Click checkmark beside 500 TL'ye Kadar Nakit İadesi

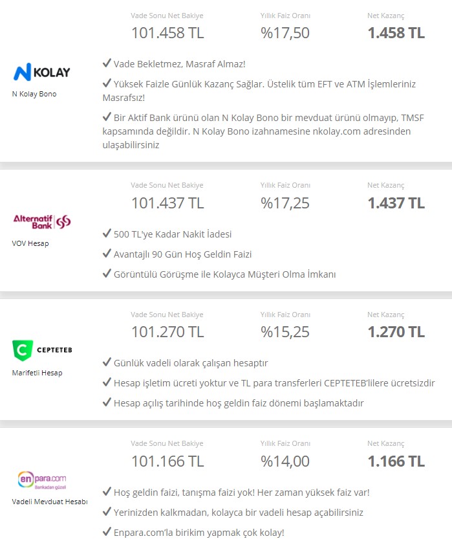tap(107, 233)
